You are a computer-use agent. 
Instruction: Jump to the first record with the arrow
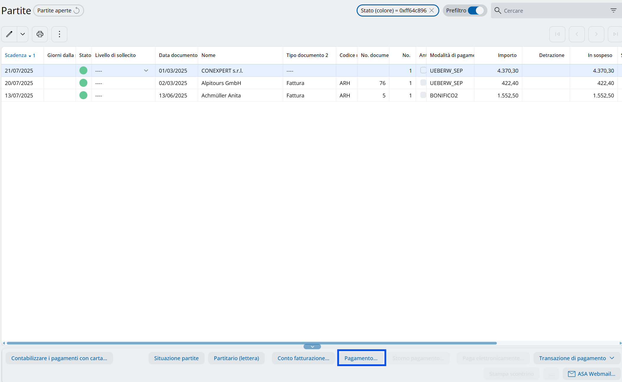(557, 34)
